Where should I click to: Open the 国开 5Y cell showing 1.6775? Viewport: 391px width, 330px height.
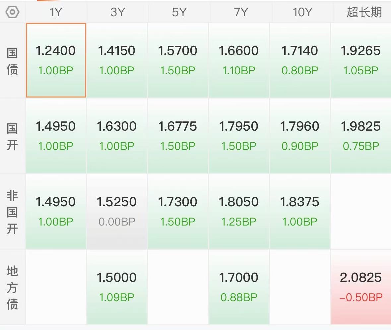tap(177, 136)
